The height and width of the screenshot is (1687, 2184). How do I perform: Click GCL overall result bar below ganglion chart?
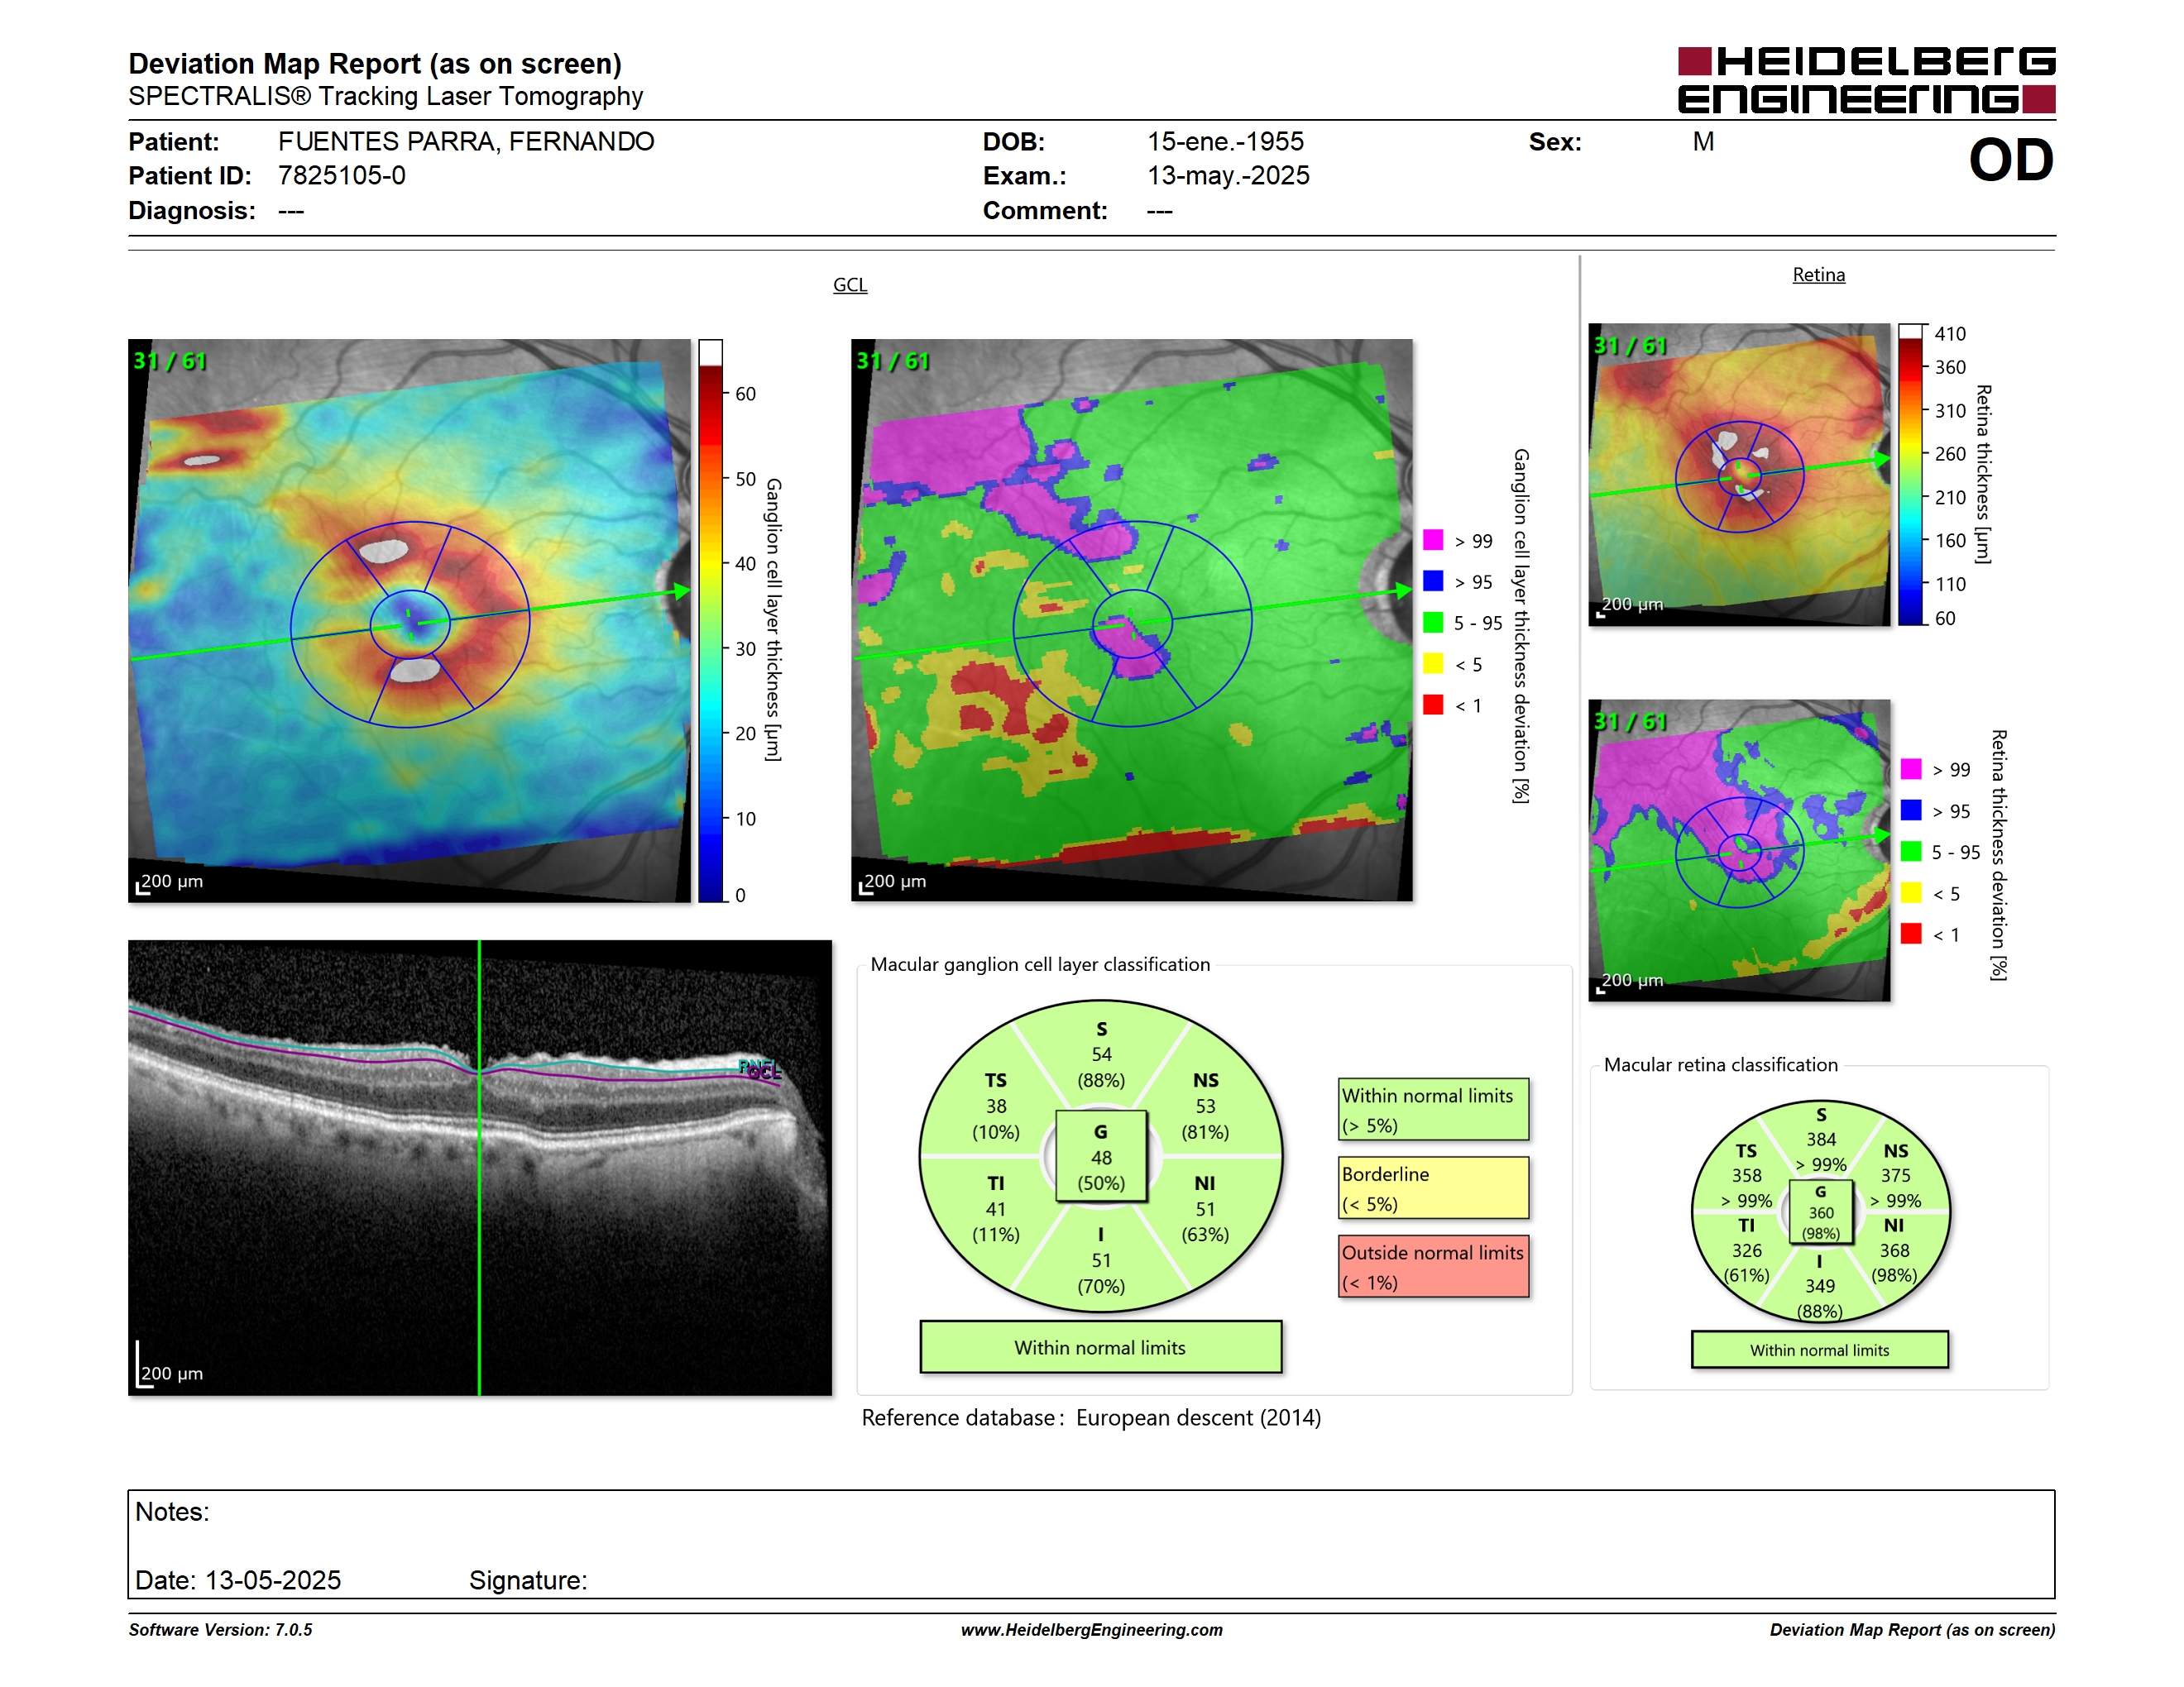point(1100,1347)
